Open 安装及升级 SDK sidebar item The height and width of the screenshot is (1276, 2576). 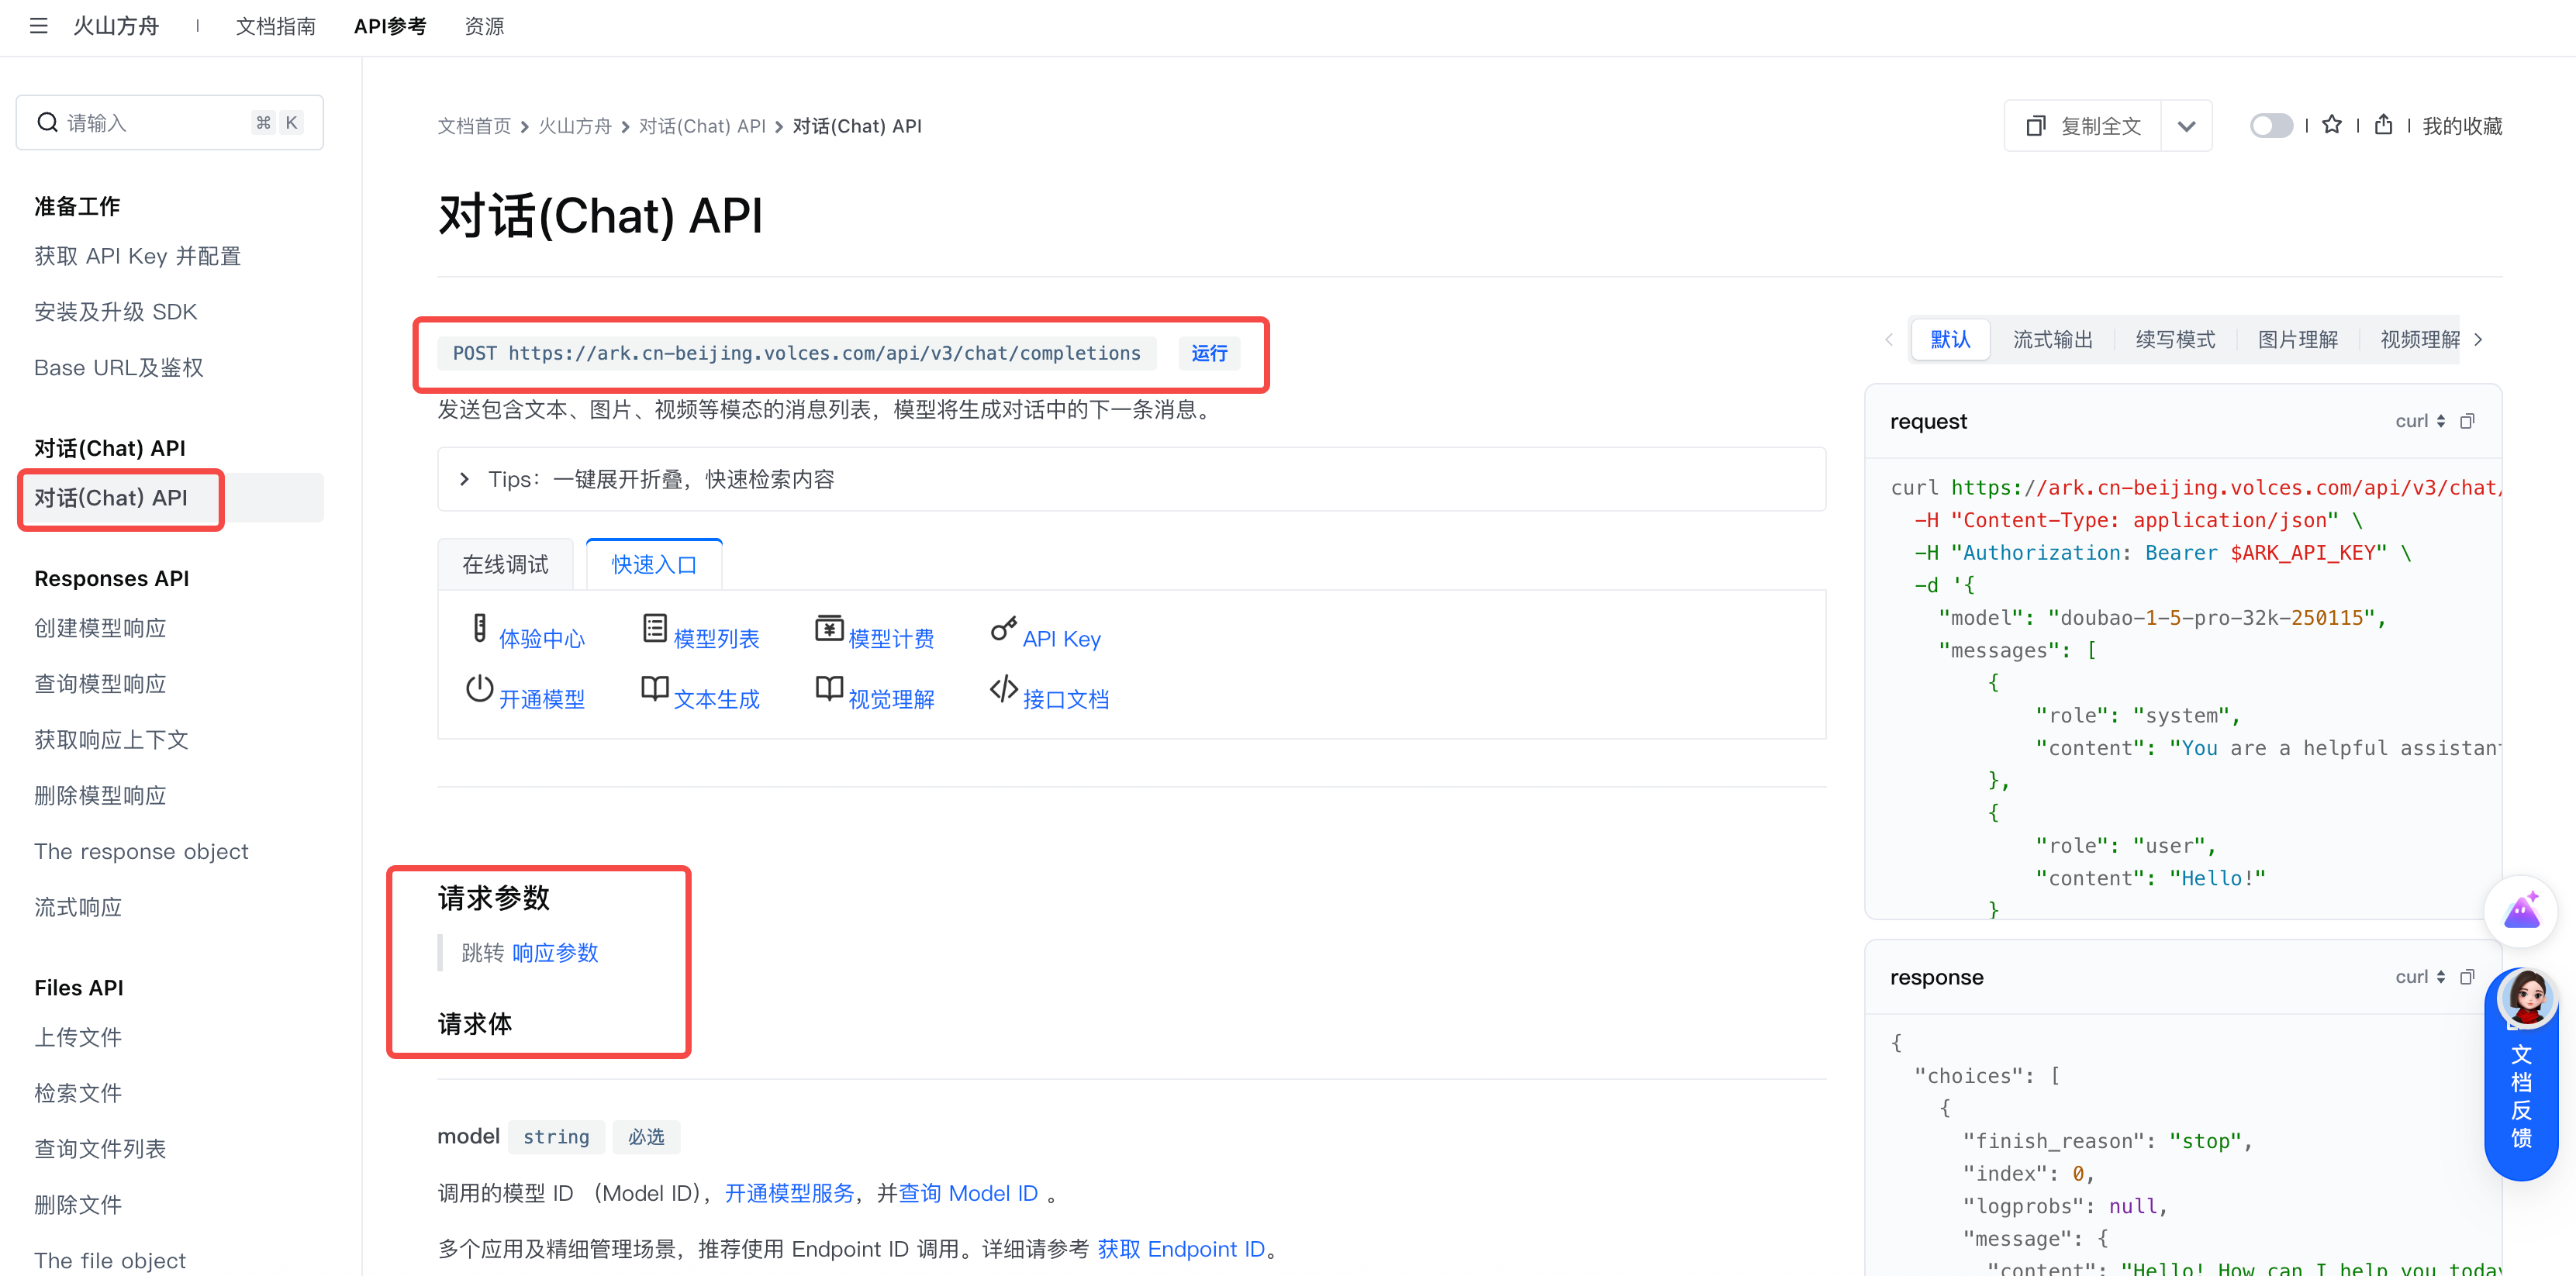(x=116, y=312)
